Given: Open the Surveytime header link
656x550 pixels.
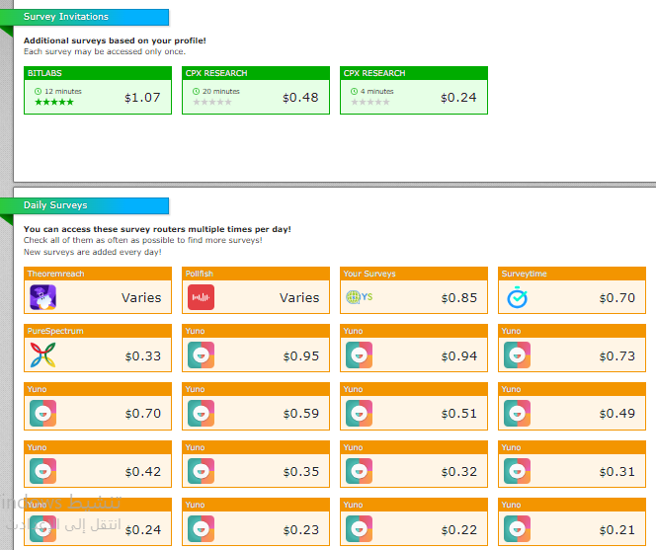Looking at the screenshot, I should 525,274.
